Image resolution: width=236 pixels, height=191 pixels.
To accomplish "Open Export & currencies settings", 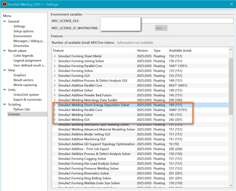I will click(x=27, y=99).
